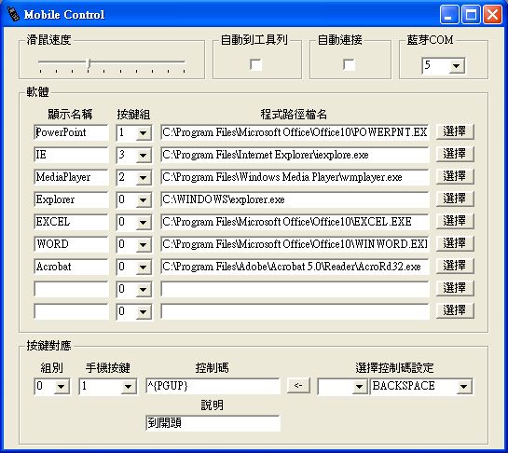Open the 按鍵組 dropdown for PowerPoint
This screenshot has width=508, height=453.
143,133
